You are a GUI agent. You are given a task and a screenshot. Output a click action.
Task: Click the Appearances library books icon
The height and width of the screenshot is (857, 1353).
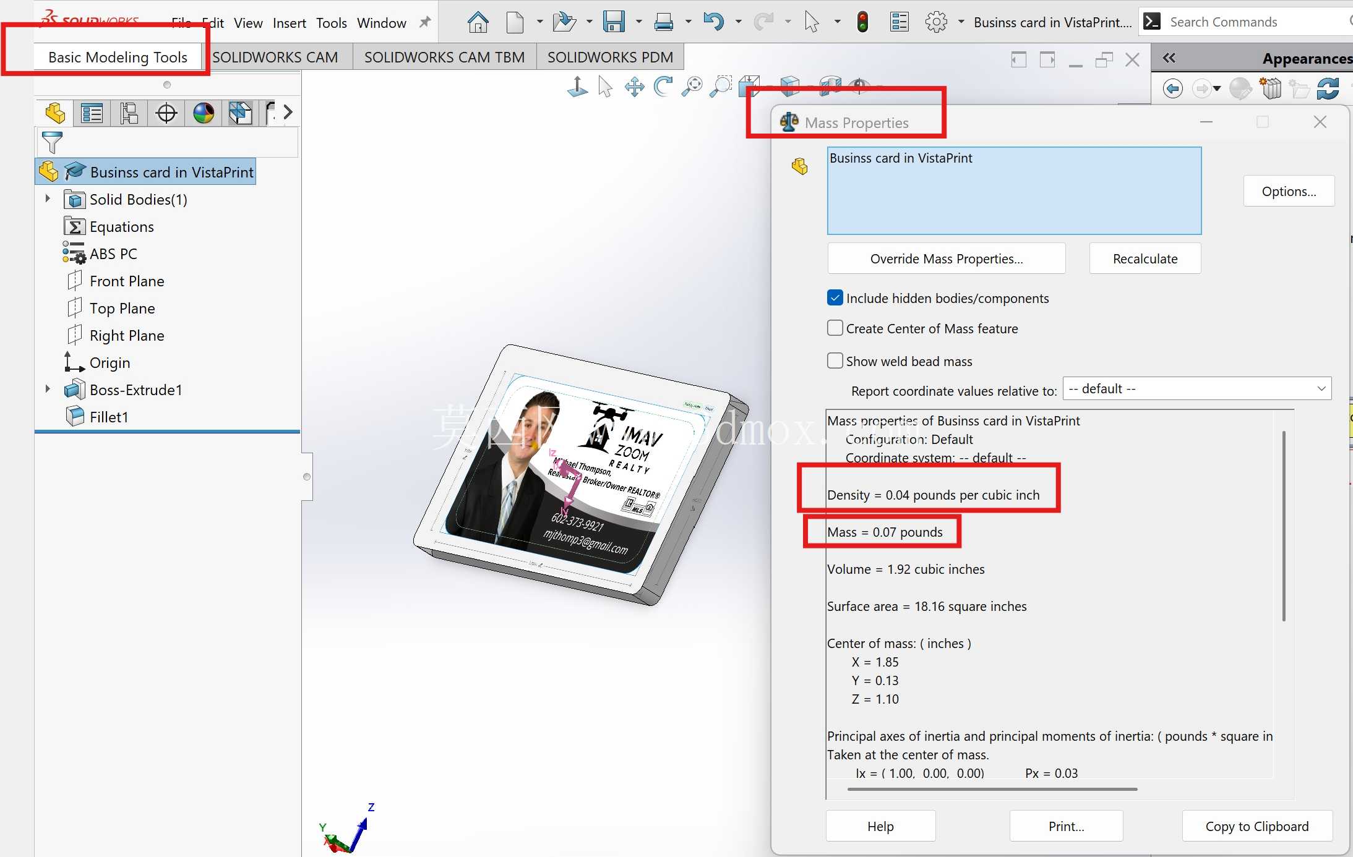point(1271,88)
